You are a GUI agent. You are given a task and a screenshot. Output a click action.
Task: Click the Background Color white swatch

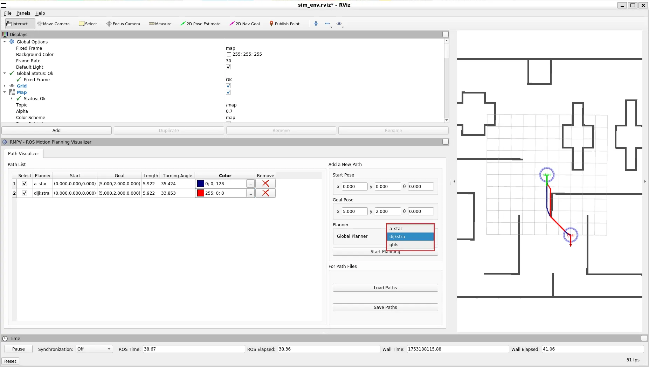tap(229, 54)
